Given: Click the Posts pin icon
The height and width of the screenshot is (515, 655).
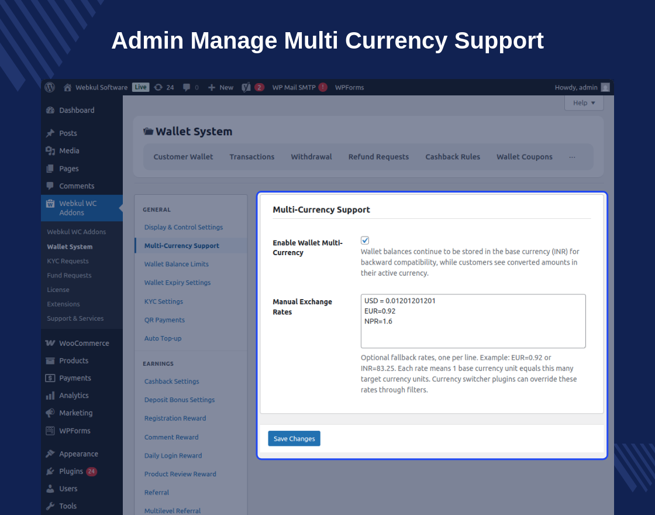Looking at the screenshot, I should (x=50, y=133).
